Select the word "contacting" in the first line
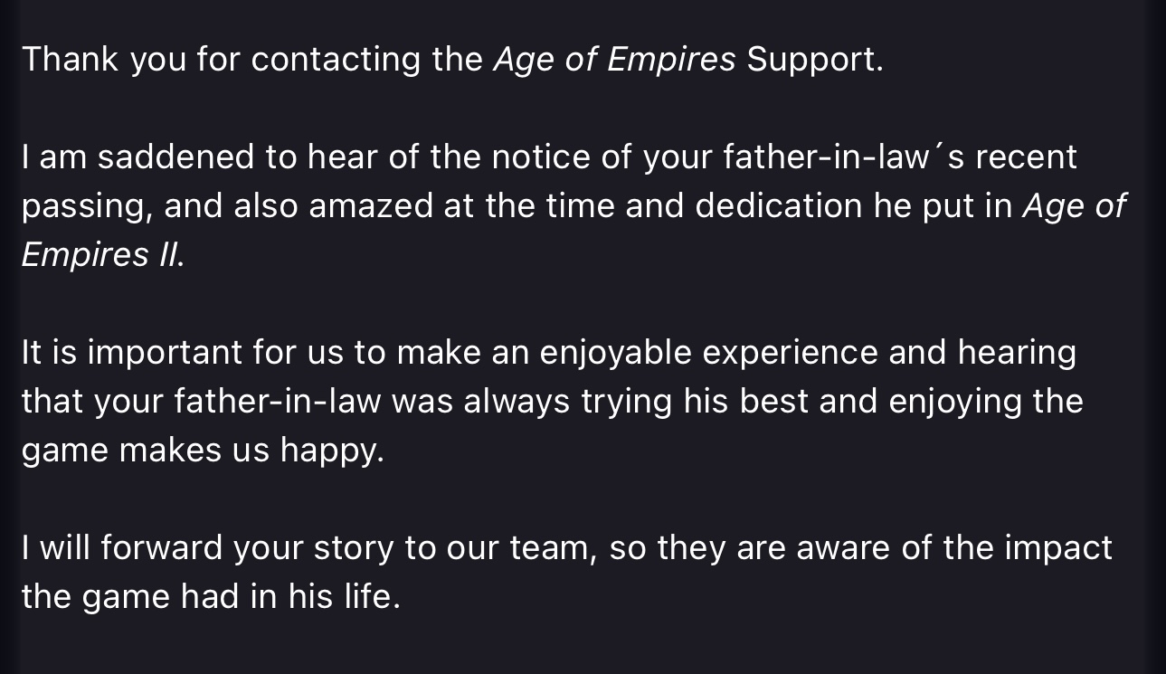The image size is (1166, 674). [336, 60]
